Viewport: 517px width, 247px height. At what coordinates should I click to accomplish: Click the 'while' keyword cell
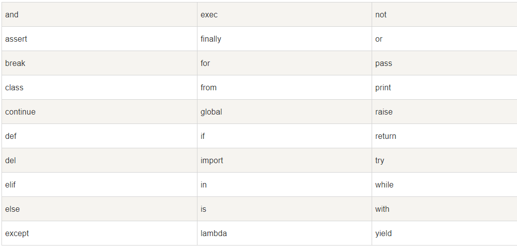coord(384,185)
